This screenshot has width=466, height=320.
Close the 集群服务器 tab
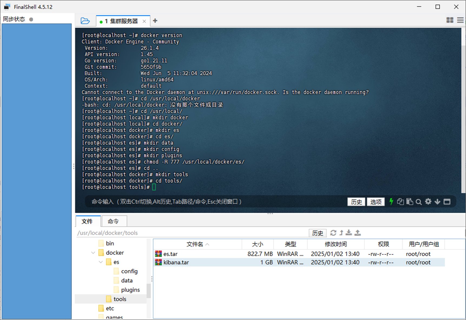tap(144, 21)
